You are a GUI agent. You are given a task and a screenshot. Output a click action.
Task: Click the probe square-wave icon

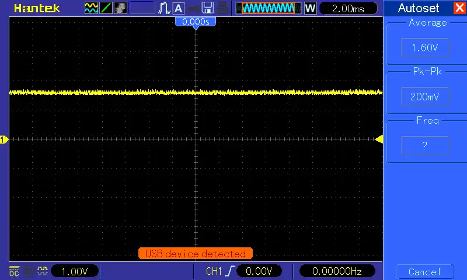pos(43,271)
